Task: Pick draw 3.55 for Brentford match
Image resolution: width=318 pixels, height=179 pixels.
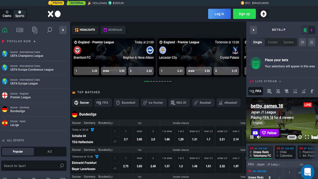Action: 114,71
